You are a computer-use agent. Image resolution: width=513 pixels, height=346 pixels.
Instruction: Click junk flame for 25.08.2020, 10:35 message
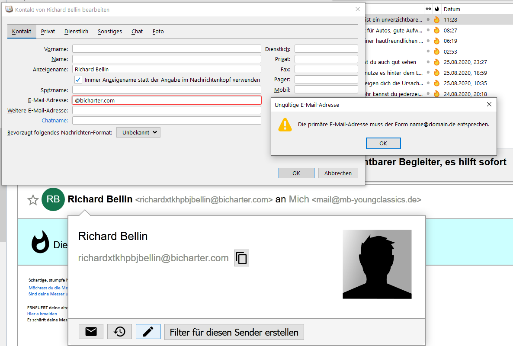(x=436, y=83)
